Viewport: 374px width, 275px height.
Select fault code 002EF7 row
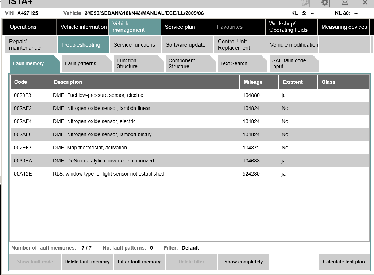(190, 148)
